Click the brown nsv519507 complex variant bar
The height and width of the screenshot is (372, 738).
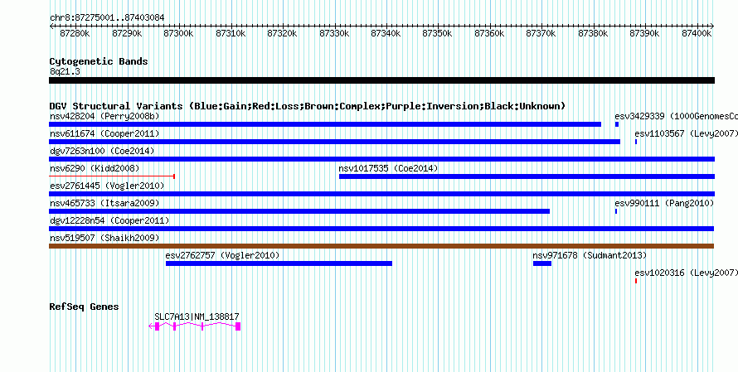[381, 246]
